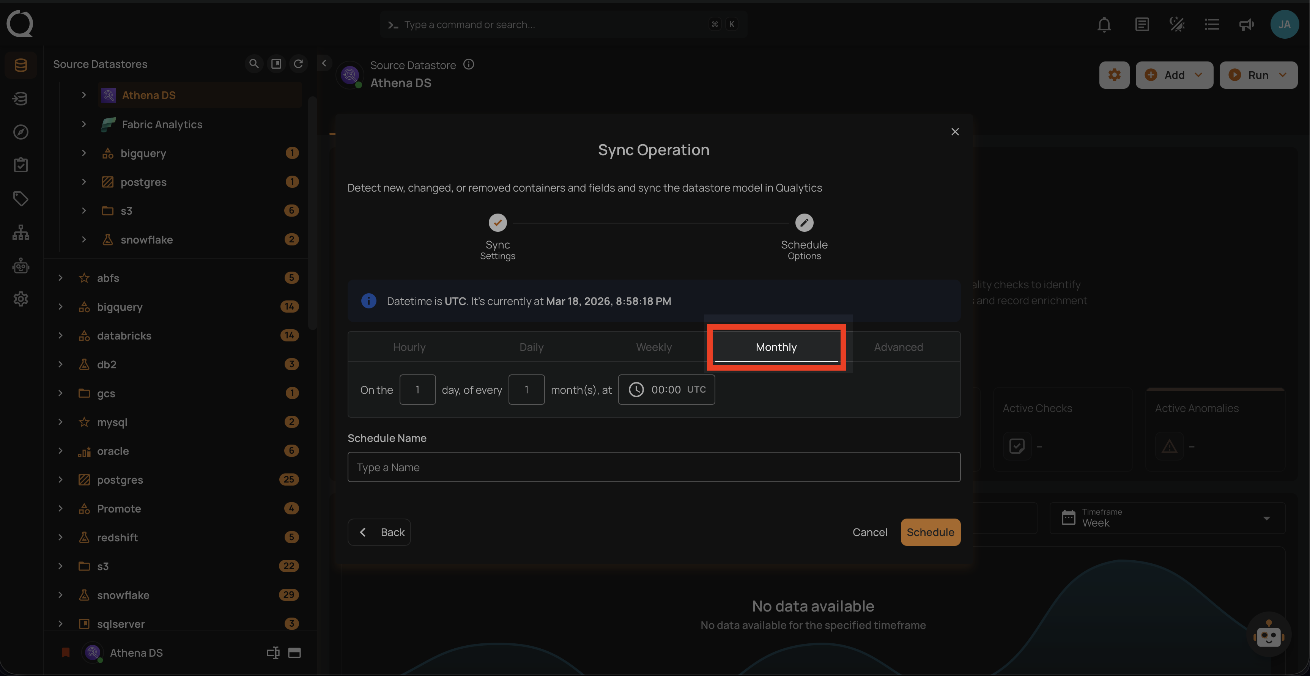
Task: Click the Schedule Name input field
Action: [653, 467]
